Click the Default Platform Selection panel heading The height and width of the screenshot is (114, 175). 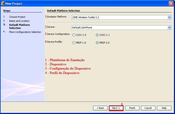pyautogui.click(x=64, y=11)
